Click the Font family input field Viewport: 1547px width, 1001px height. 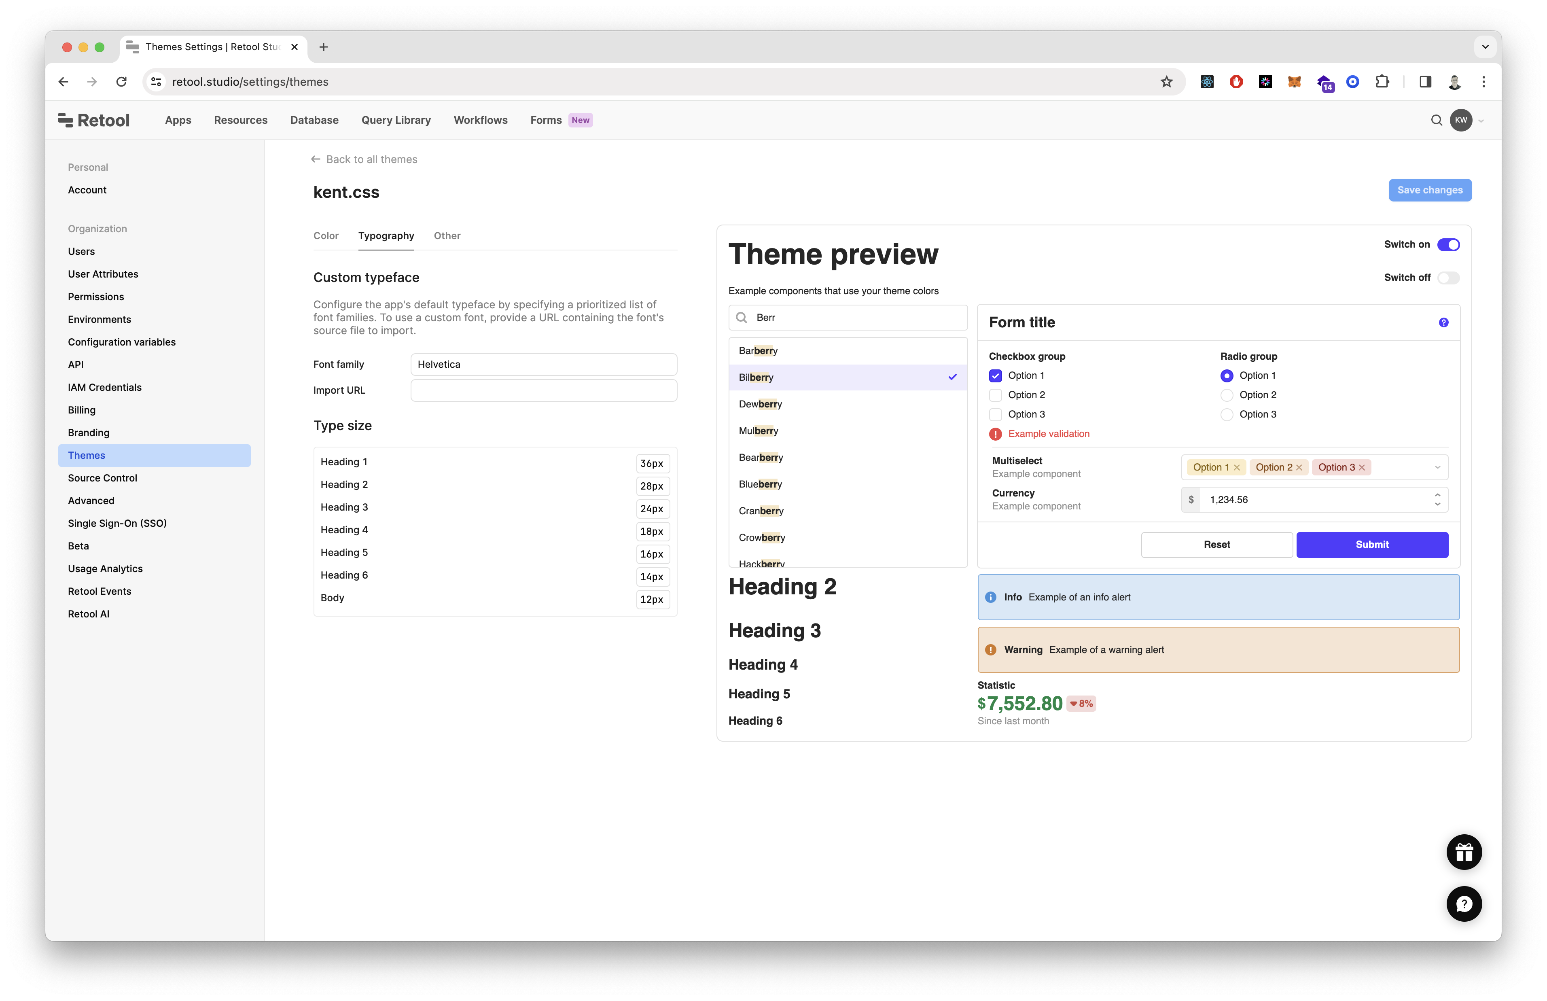(543, 365)
